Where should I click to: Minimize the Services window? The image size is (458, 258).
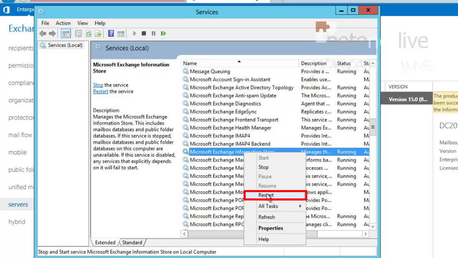341,10
